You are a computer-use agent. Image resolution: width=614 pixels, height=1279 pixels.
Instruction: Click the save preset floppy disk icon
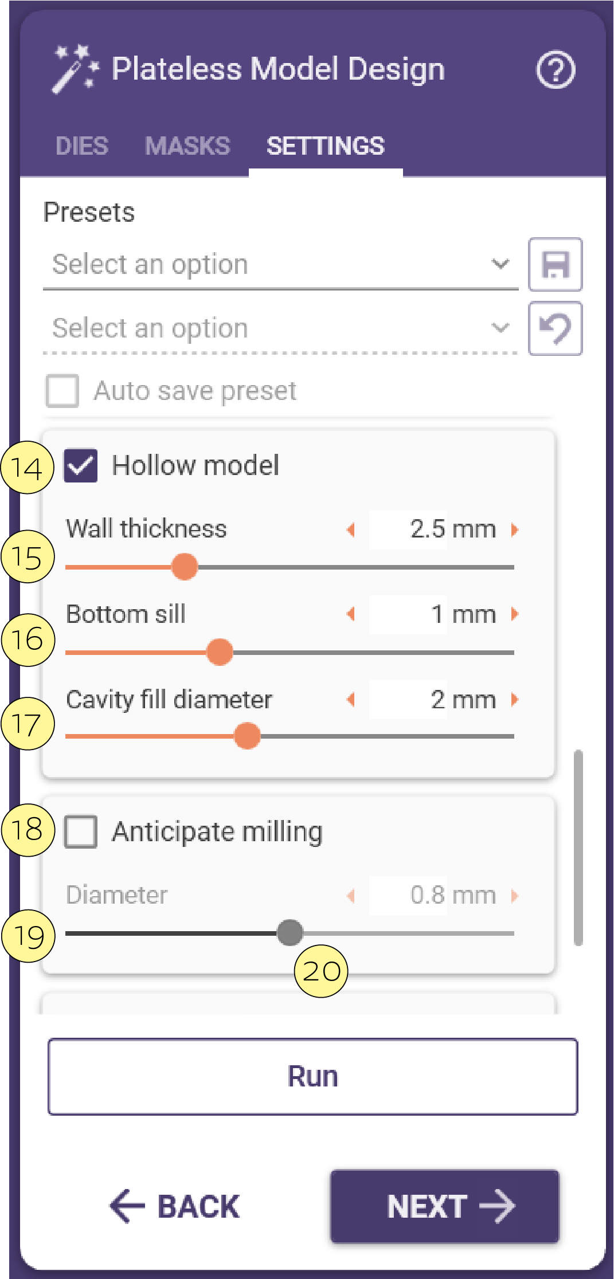click(555, 265)
